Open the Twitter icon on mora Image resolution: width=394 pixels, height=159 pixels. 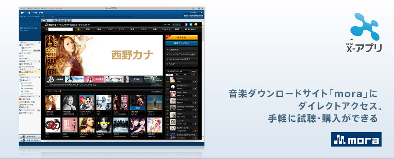[191, 24]
